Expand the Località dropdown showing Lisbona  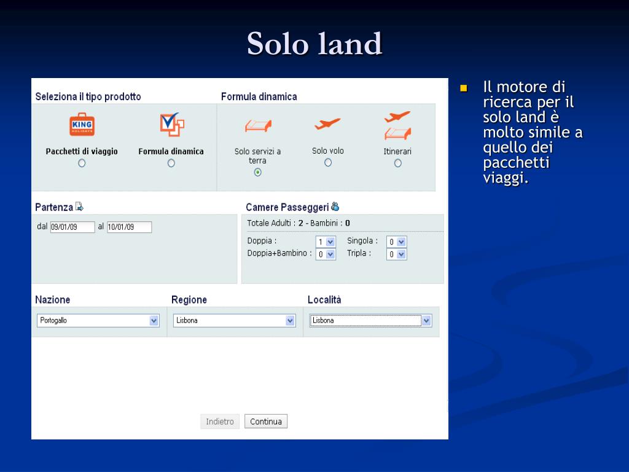click(x=370, y=320)
